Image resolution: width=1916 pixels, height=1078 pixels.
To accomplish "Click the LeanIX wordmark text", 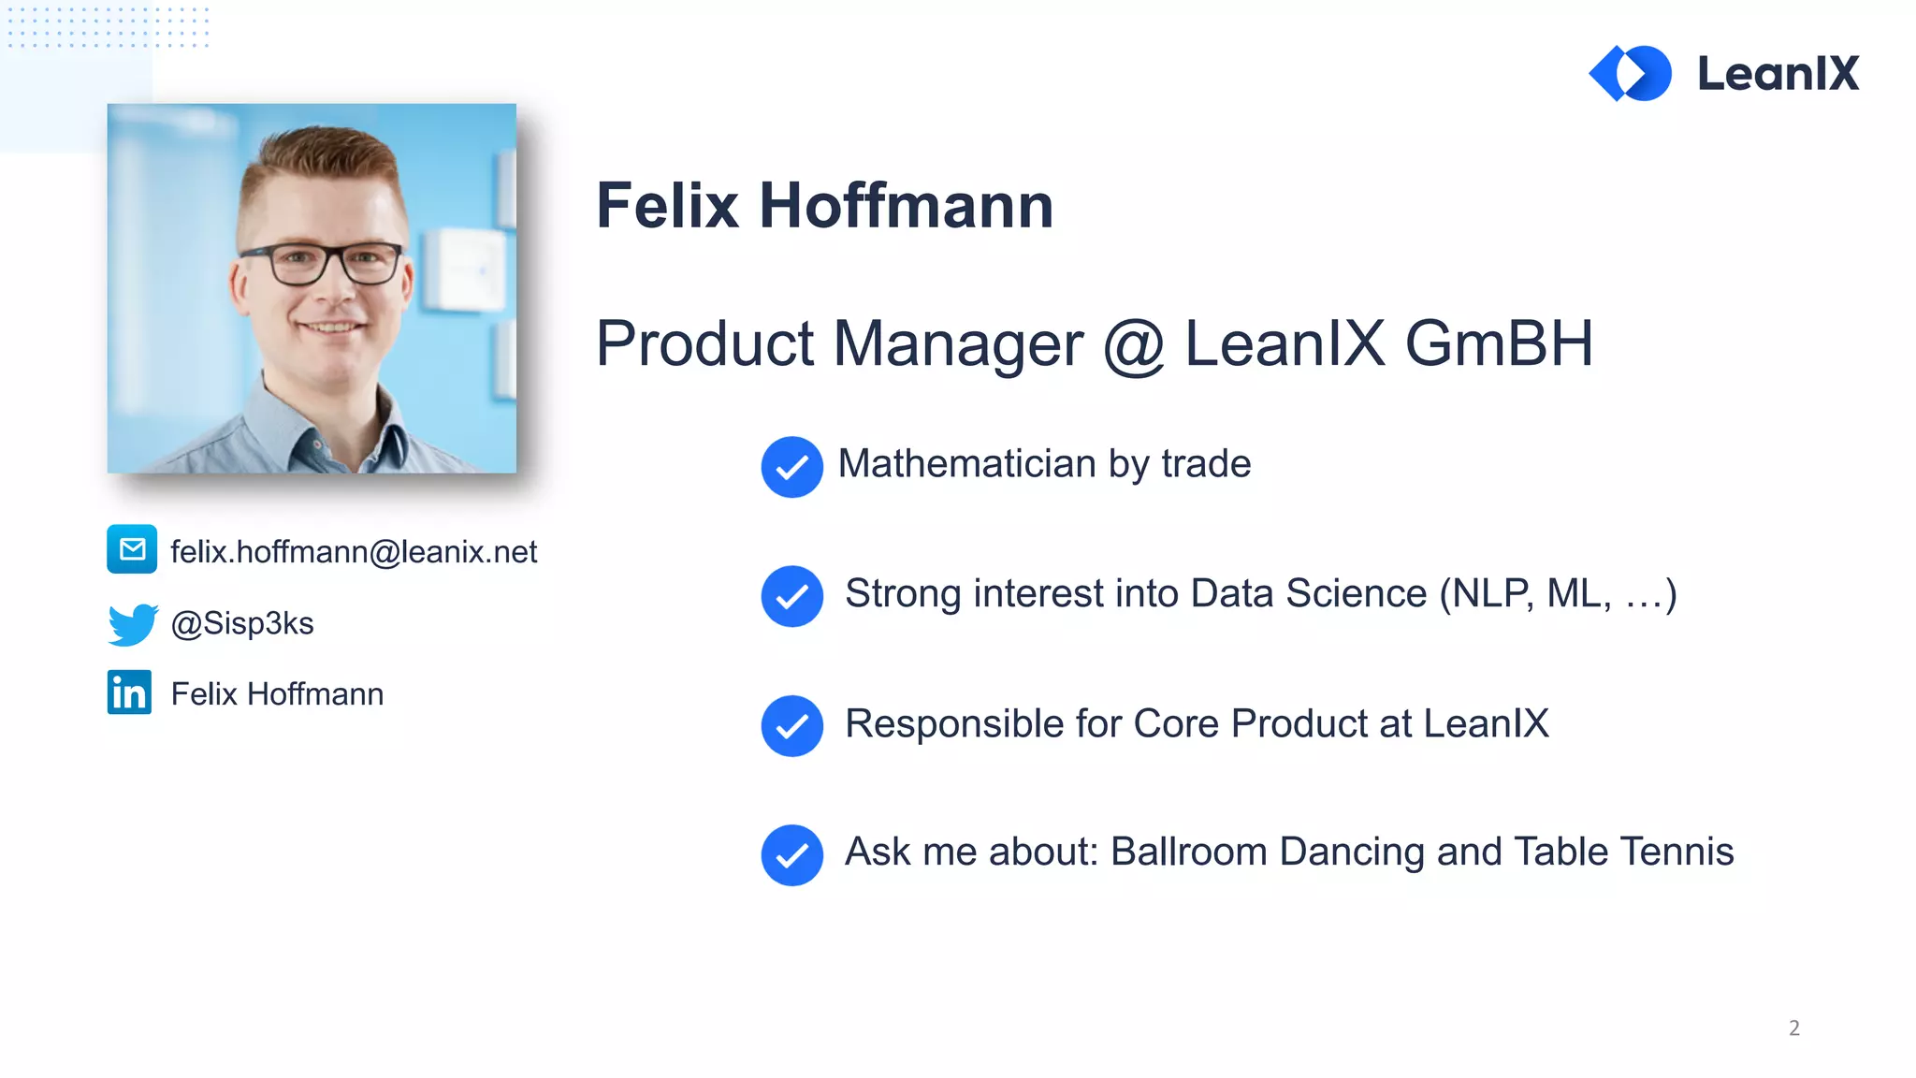I will point(1778,74).
